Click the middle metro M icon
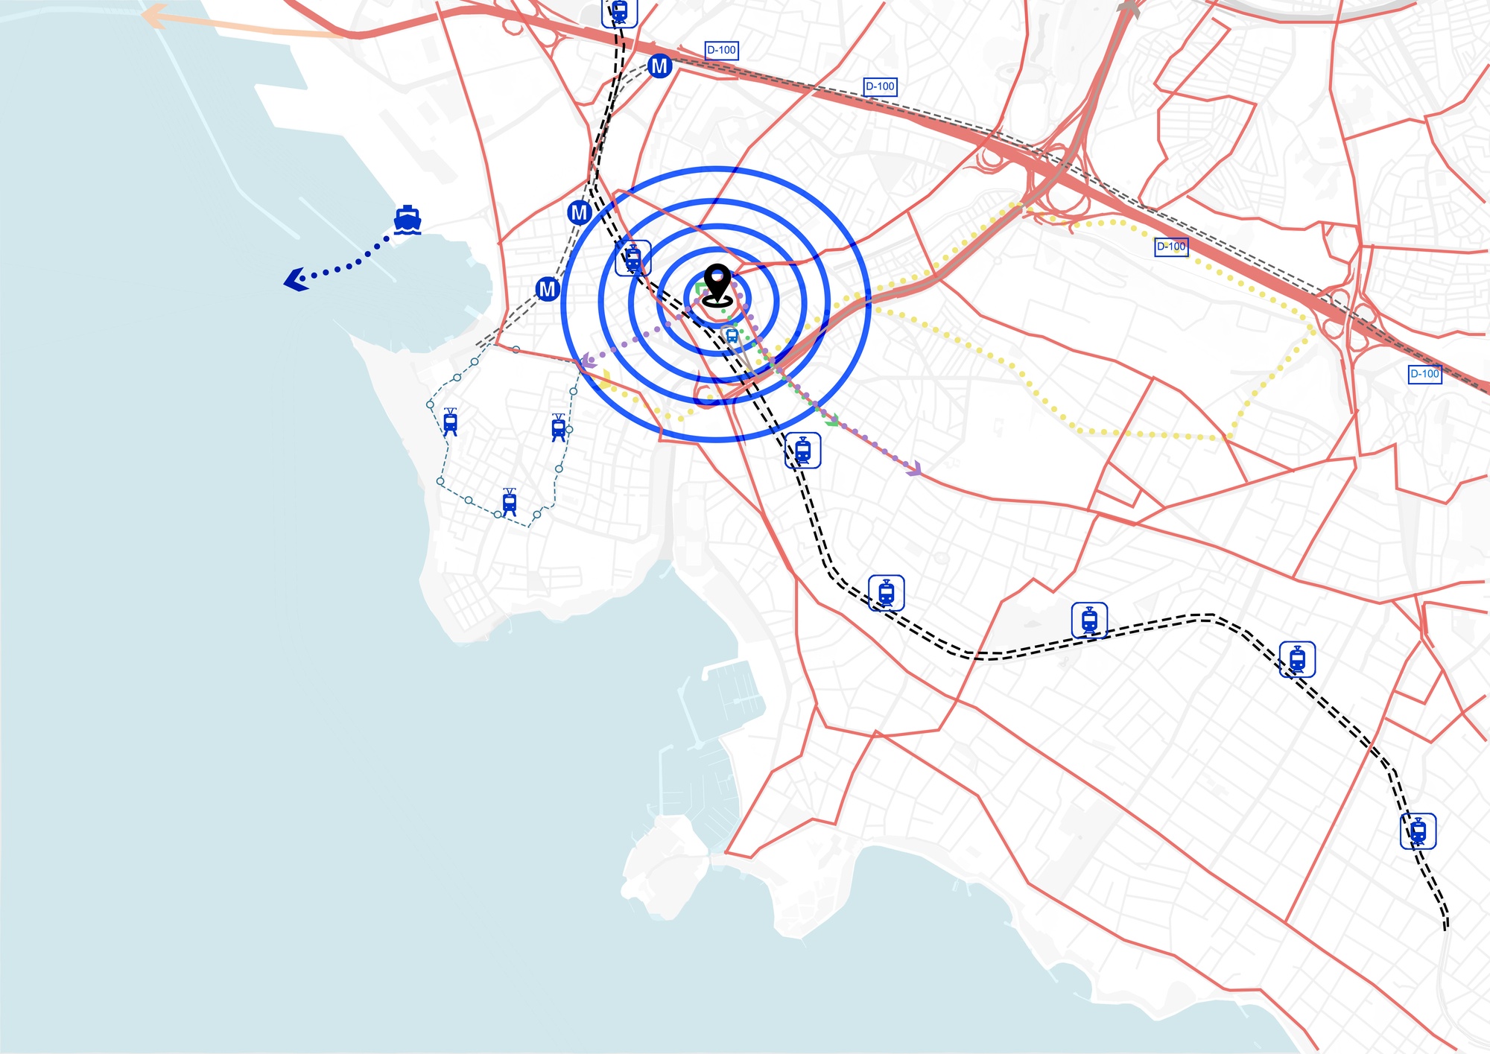The height and width of the screenshot is (1054, 1490). coord(580,213)
